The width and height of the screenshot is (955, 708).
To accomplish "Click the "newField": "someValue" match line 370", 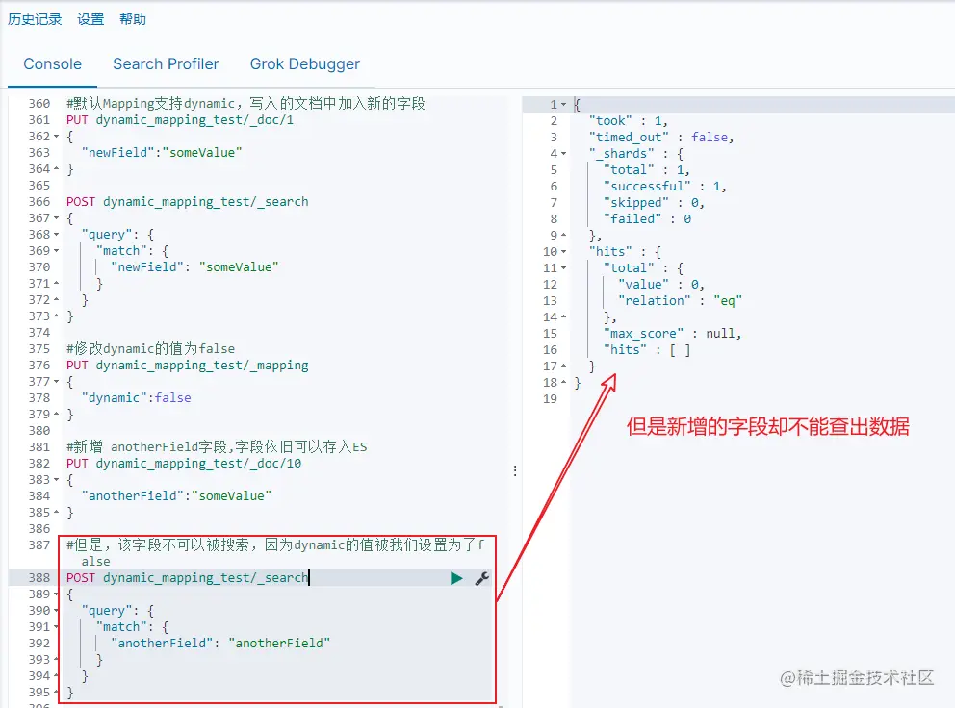I will 194,267.
